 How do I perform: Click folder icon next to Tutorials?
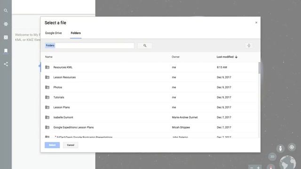[x=47, y=97]
